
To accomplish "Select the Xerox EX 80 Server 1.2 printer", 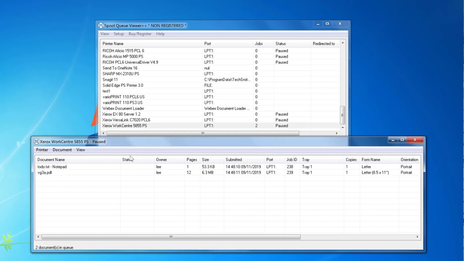I will coord(220,114).
